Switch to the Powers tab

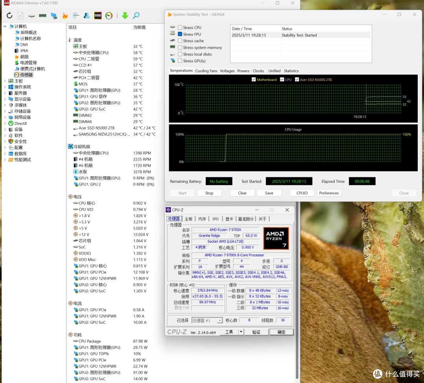[243, 71]
